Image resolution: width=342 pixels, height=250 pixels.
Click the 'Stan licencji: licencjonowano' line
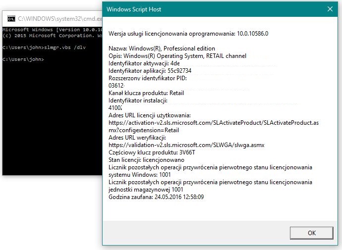point(146,160)
